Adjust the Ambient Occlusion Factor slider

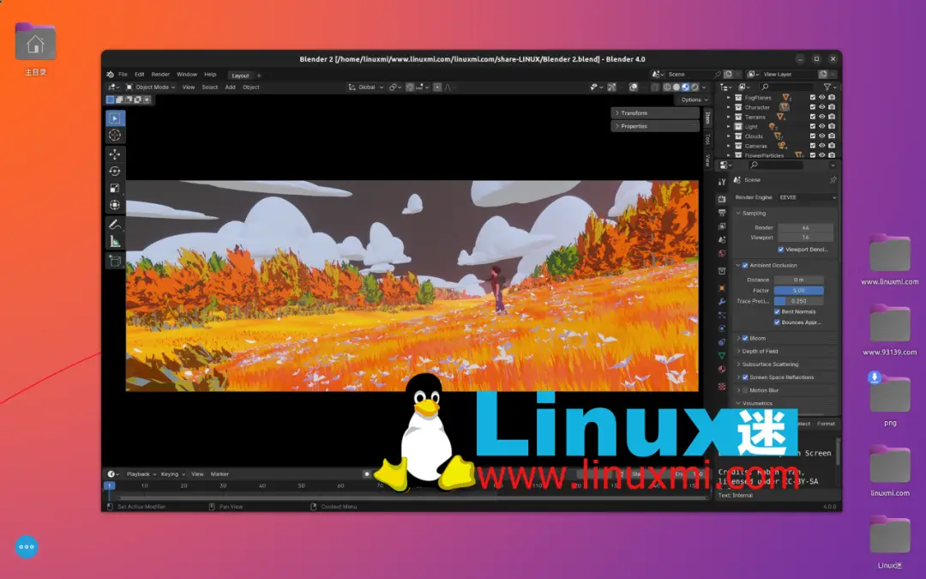click(798, 291)
